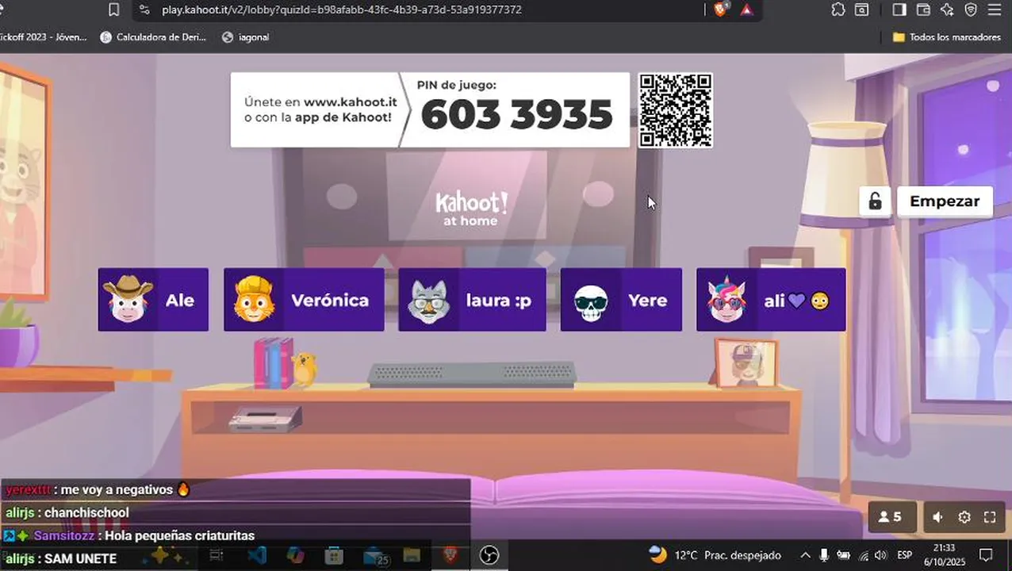The width and height of the screenshot is (1012, 571).
Task: Open Brave Rewards triangle icon
Action: pos(746,10)
